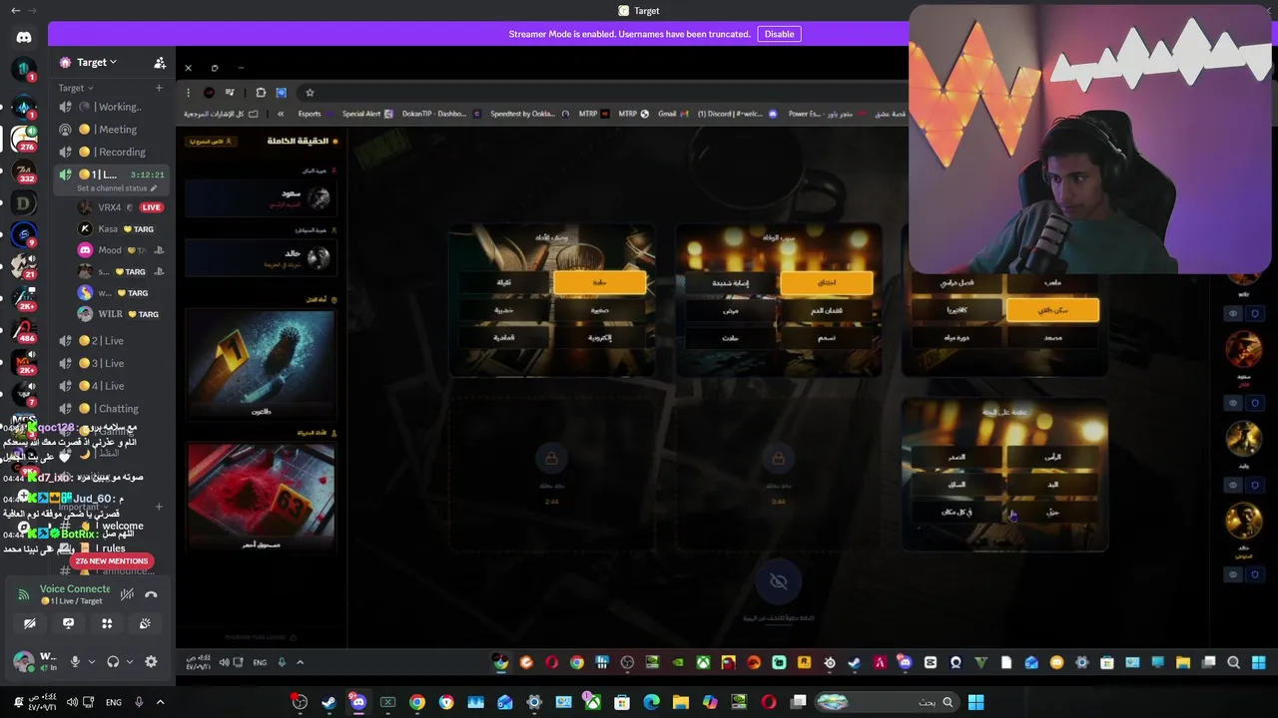Screen dimensions: 1278x718
Task: Click the add channel plus icon
Action: pos(159,88)
